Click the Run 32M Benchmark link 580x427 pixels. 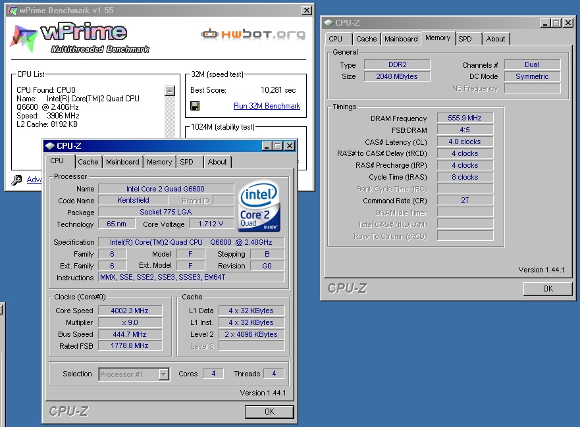(267, 106)
